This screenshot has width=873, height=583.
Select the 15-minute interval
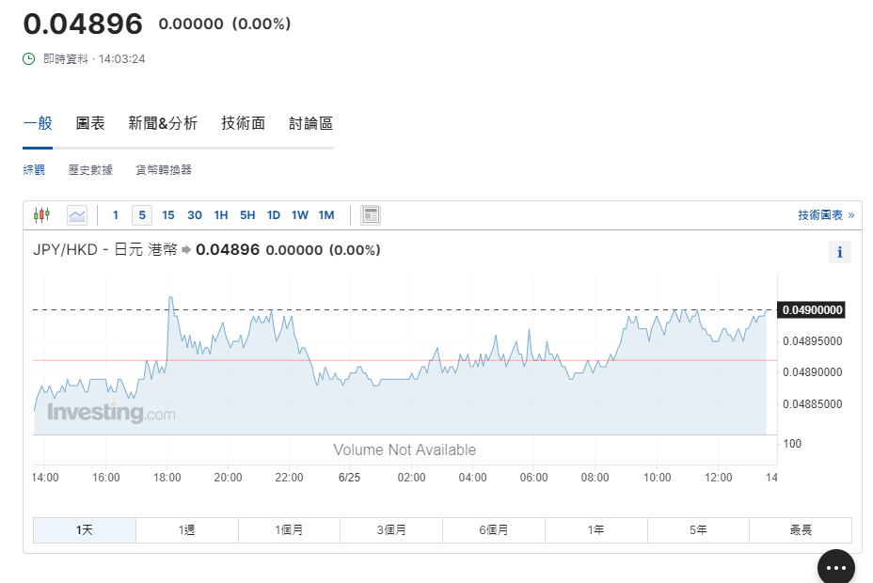pyautogui.click(x=168, y=215)
